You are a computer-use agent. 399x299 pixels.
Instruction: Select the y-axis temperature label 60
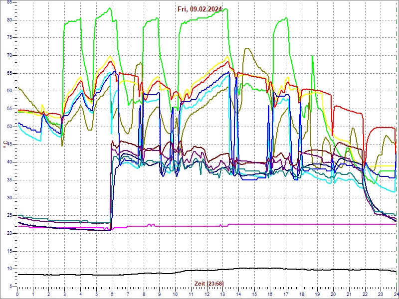10,91
